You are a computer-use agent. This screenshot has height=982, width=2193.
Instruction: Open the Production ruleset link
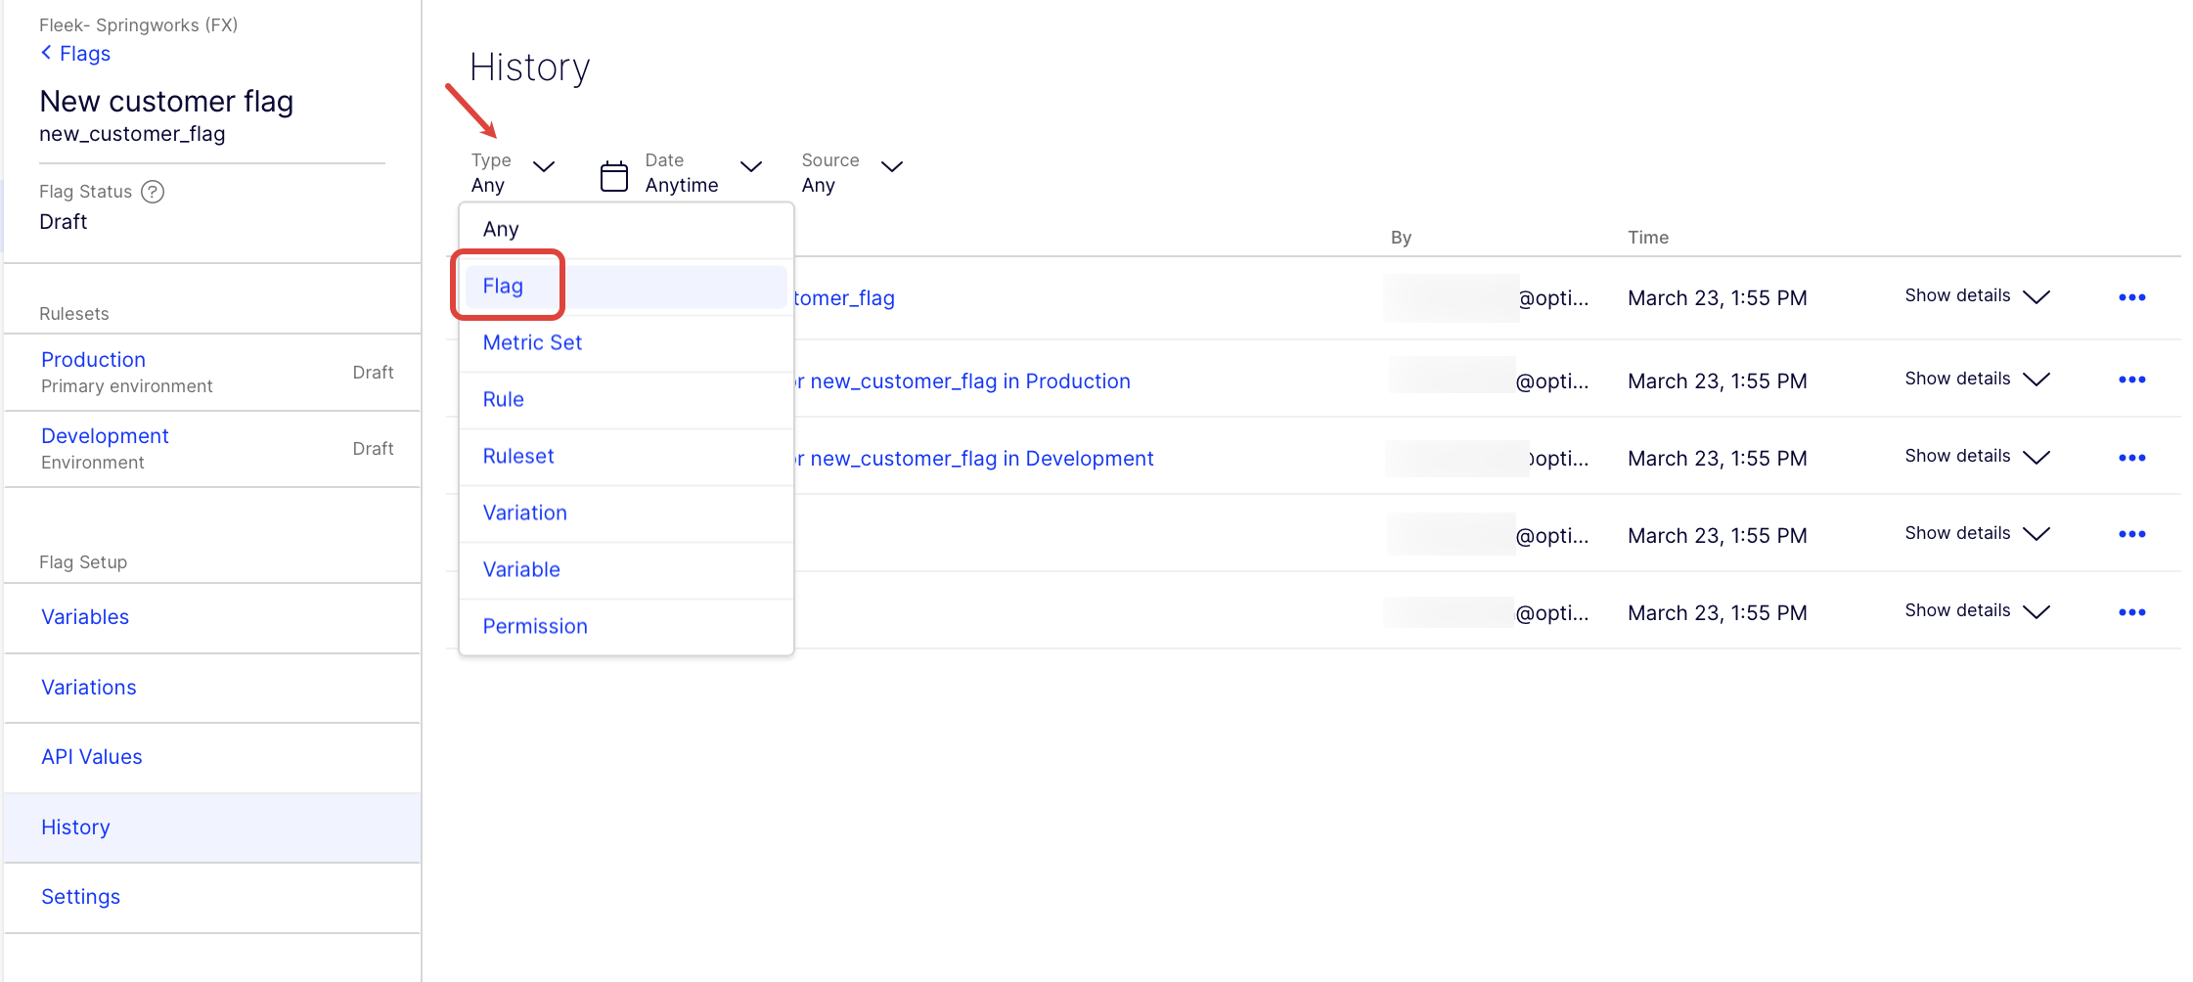tap(93, 360)
